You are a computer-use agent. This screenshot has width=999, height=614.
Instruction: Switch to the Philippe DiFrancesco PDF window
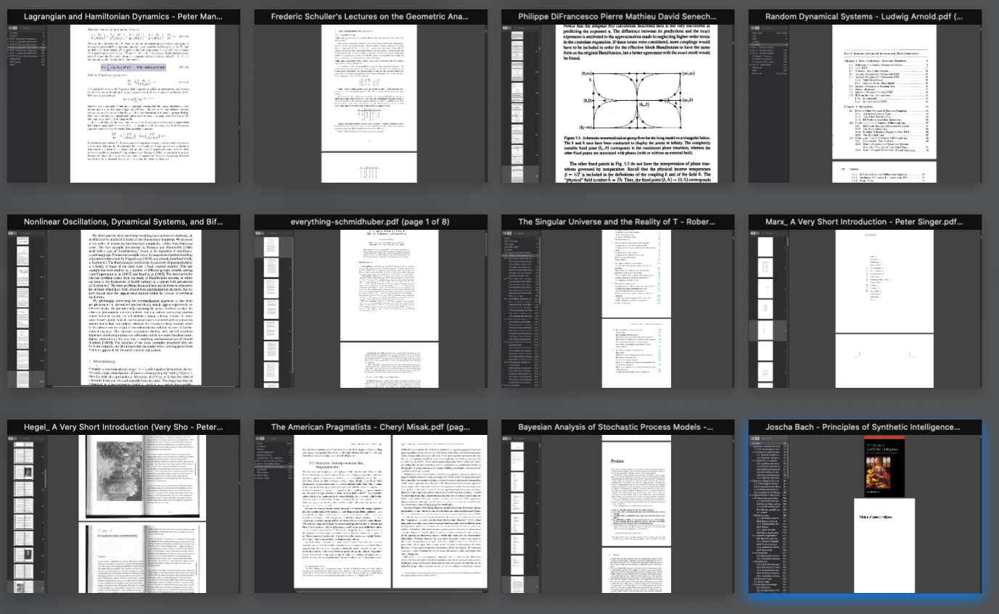pos(618,96)
